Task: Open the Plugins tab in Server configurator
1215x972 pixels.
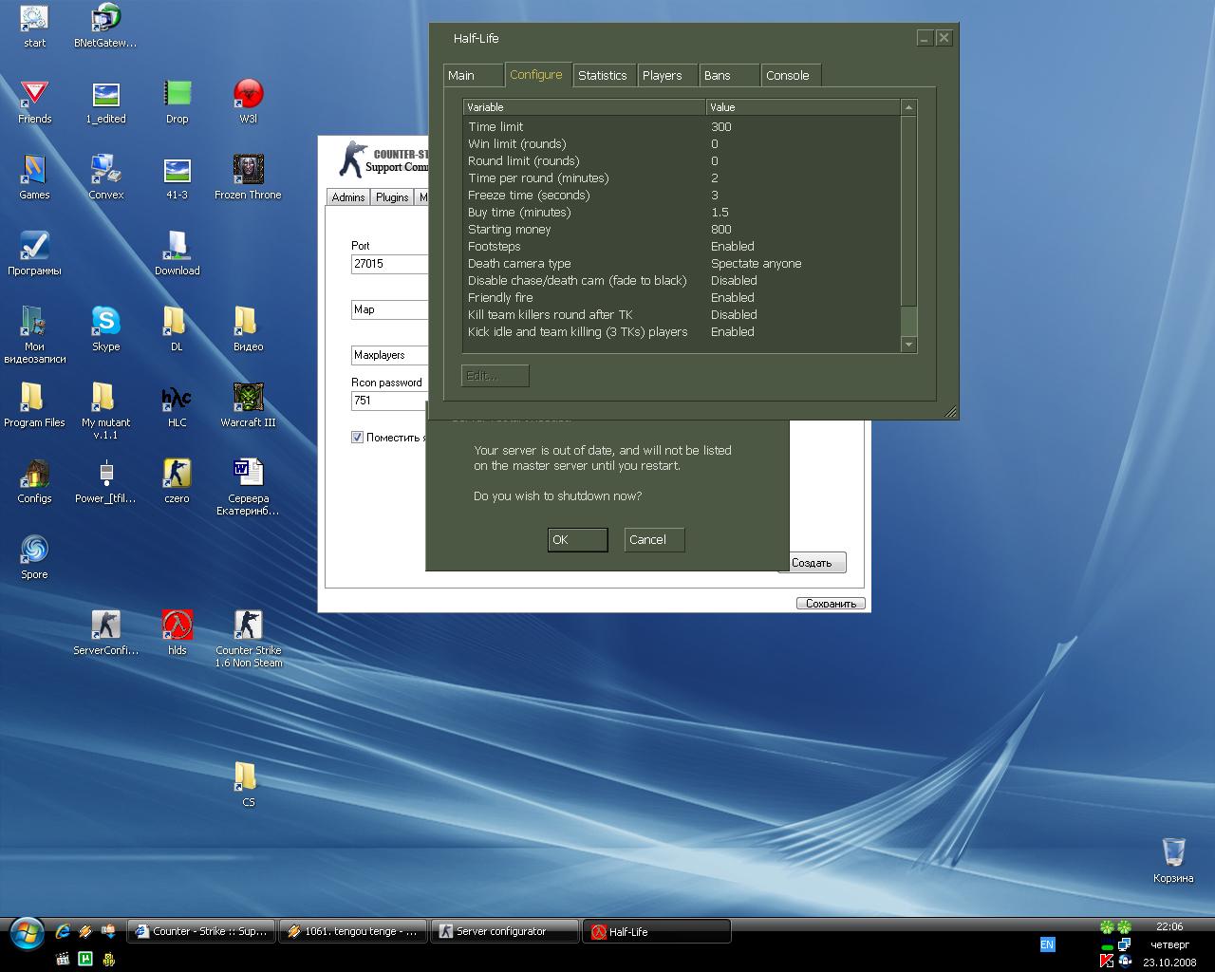Action: pos(392,196)
